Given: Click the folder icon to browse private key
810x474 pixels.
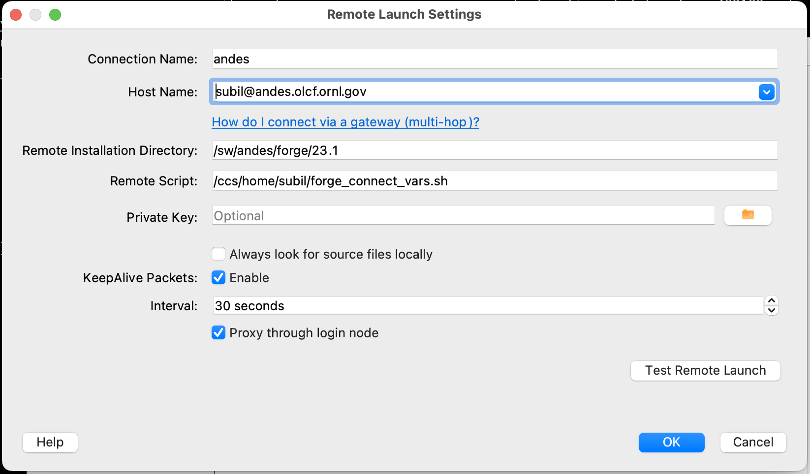Looking at the screenshot, I should (748, 215).
